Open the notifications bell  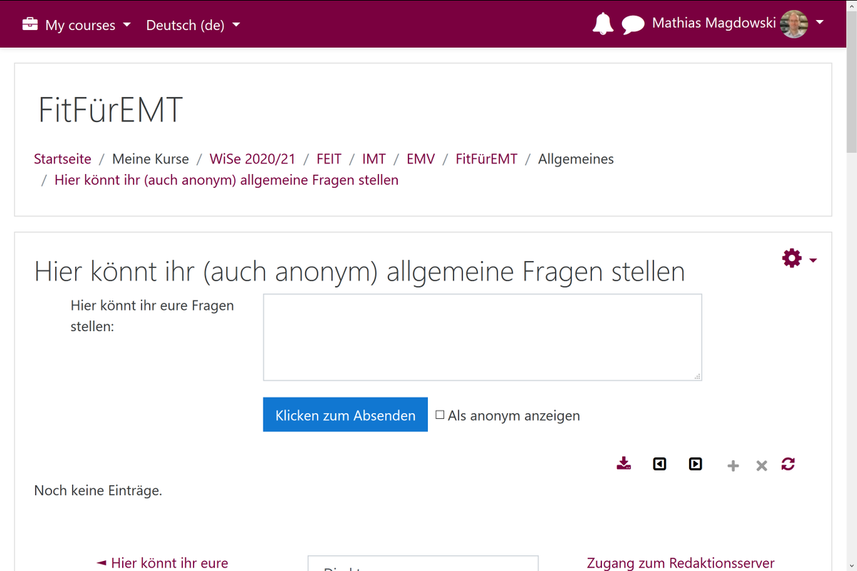(603, 24)
